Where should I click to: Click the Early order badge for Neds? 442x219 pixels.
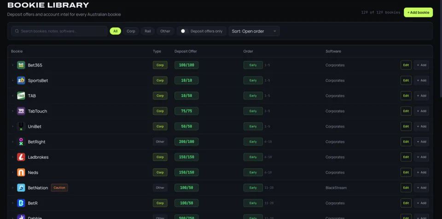[253, 172]
